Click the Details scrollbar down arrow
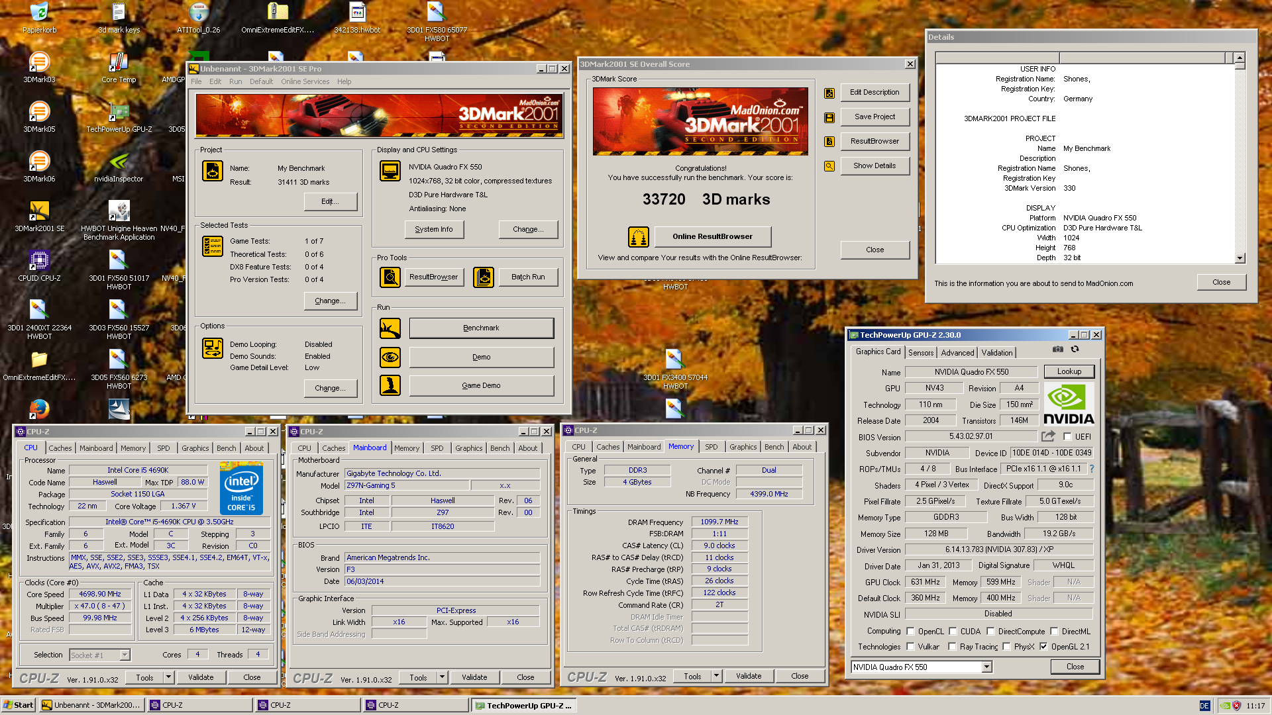 click(1240, 258)
